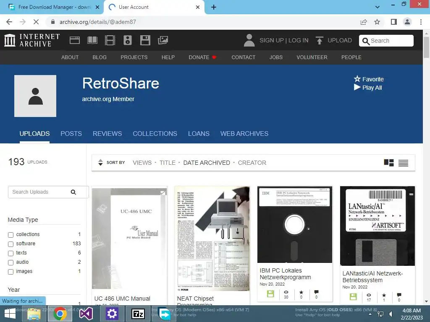
Task: Check the texts media type checkbox
Action: 10,253
